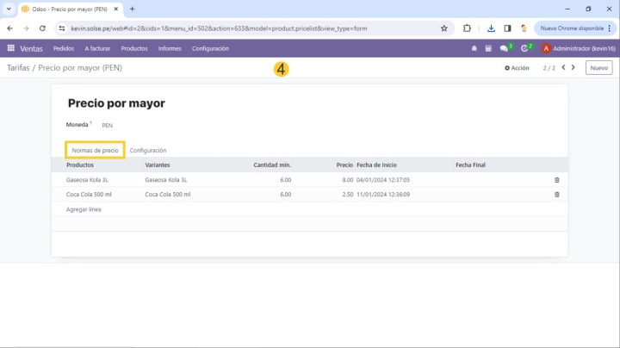The height and width of the screenshot is (348, 620).
Task: Open the Productos menu
Action: [134, 48]
